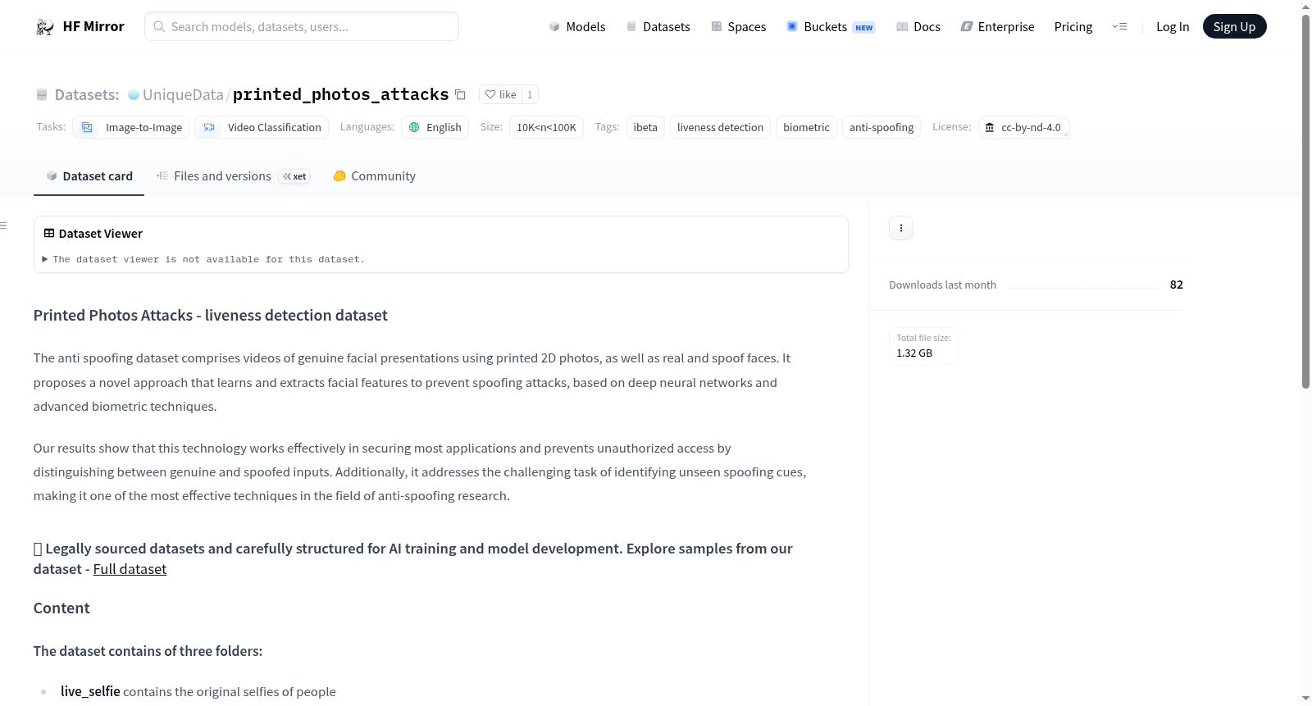Open the cc-by-nd-4.0 license tag
Image resolution: width=1312 pixels, height=706 pixels.
(1023, 127)
